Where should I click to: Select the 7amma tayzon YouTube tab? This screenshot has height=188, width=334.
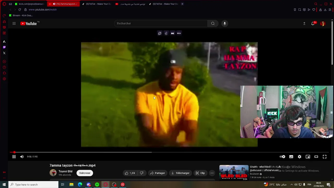pos(63,4)
